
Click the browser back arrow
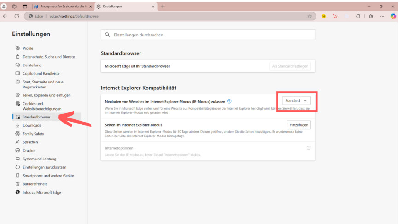[5, 16]
